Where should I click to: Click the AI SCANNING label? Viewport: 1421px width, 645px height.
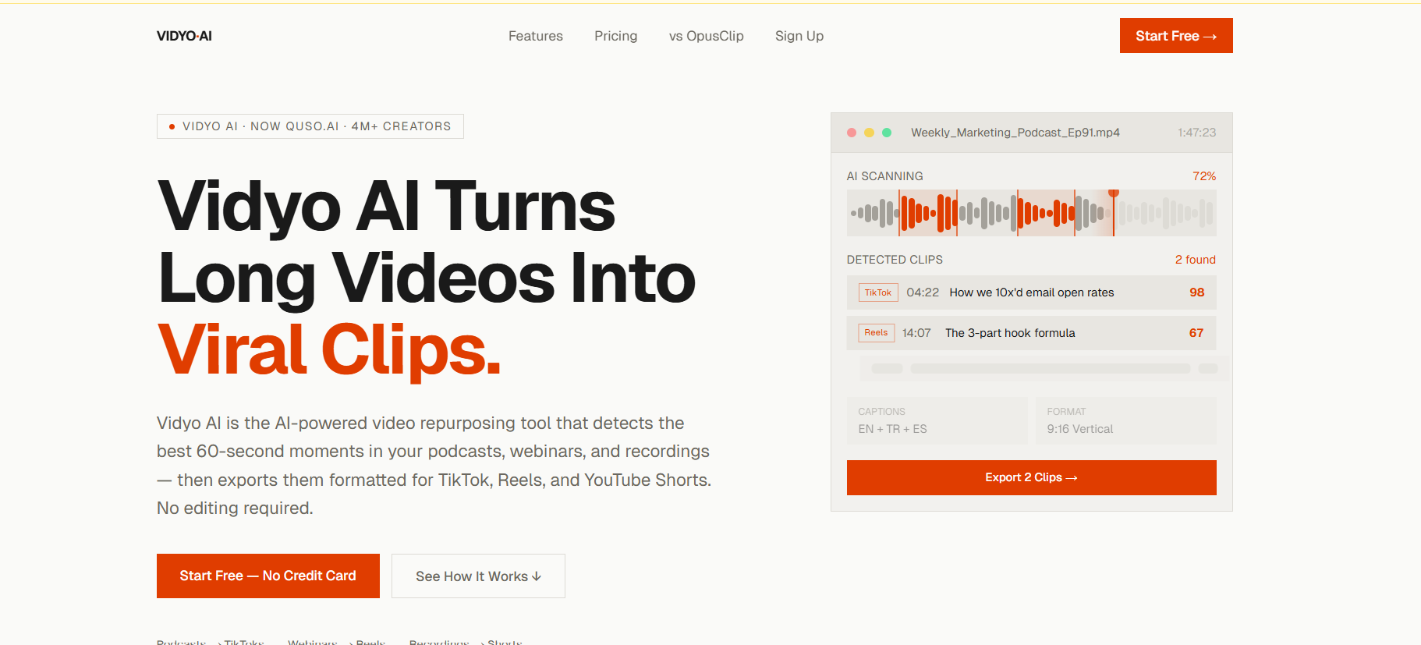885,176
